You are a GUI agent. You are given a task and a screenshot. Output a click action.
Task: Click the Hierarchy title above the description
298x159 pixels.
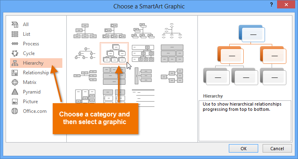(213, 96)
